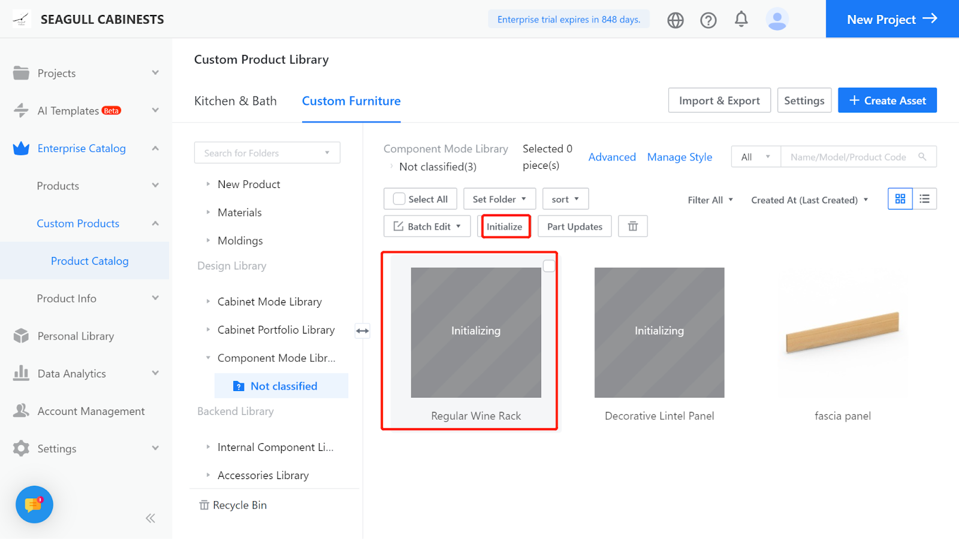Open the chat support bubble
The width and height of the screenshot is (959, 539).
point(34,504)
